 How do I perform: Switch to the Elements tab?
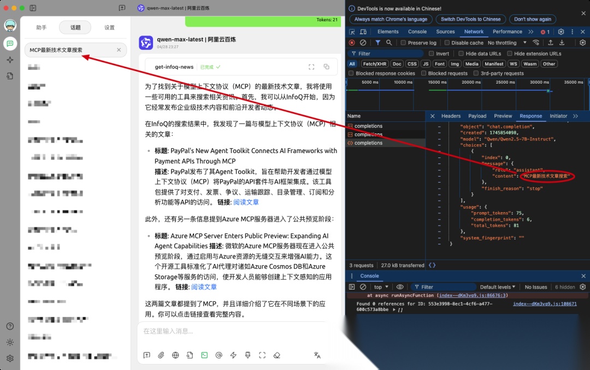point(388,32)
